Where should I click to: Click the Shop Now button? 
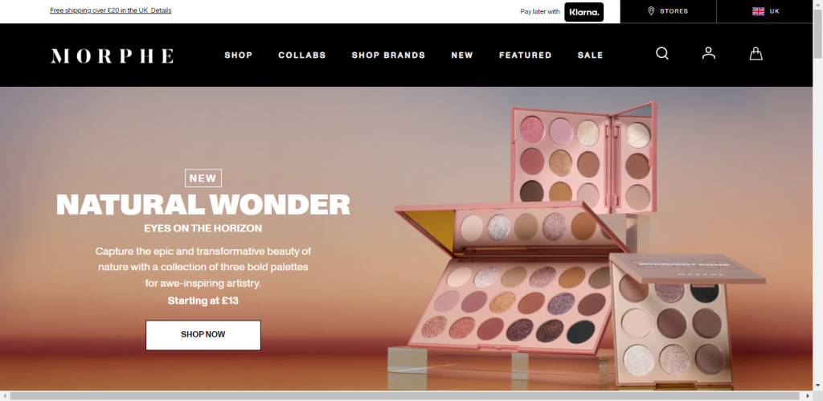(x=203, y=335)
